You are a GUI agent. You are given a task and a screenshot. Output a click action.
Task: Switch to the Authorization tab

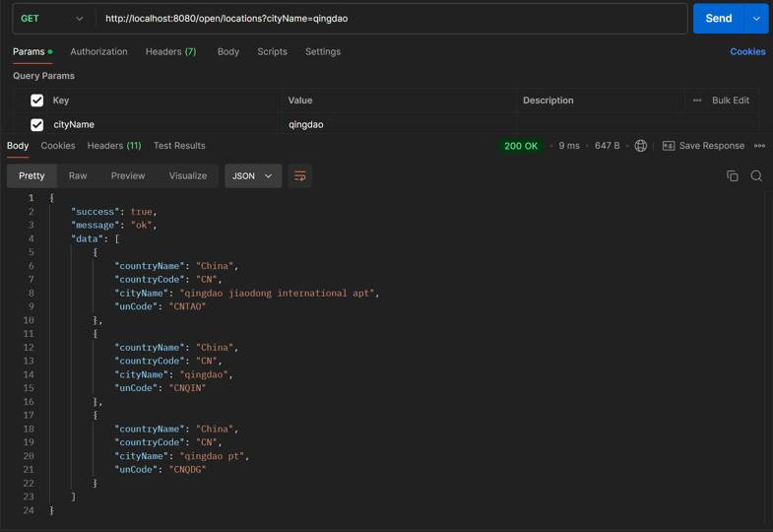coord(98,51)
